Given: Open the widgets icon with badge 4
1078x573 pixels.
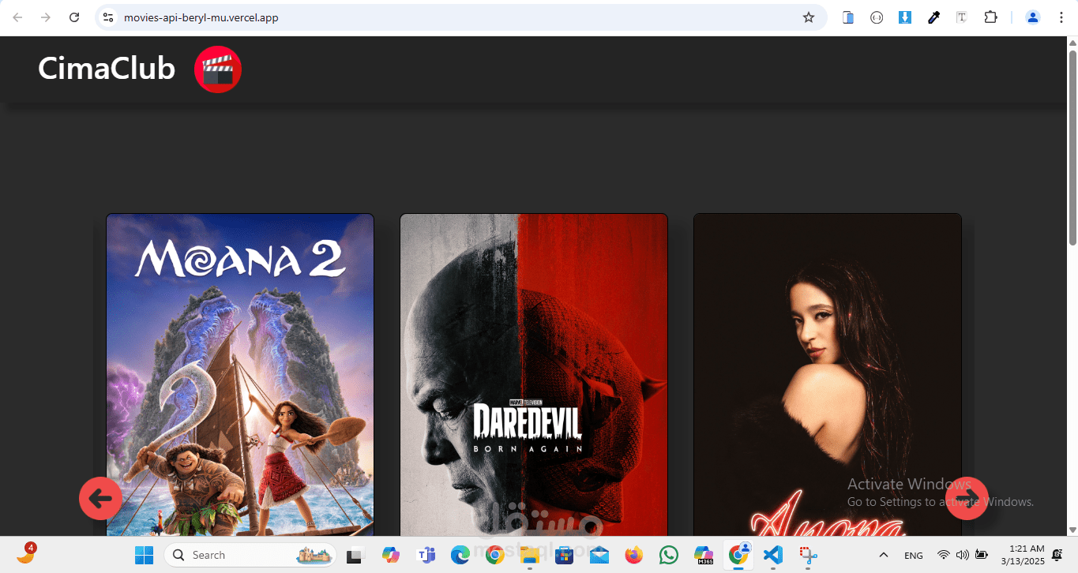Looking at the screenshot, I should (25, 554).
